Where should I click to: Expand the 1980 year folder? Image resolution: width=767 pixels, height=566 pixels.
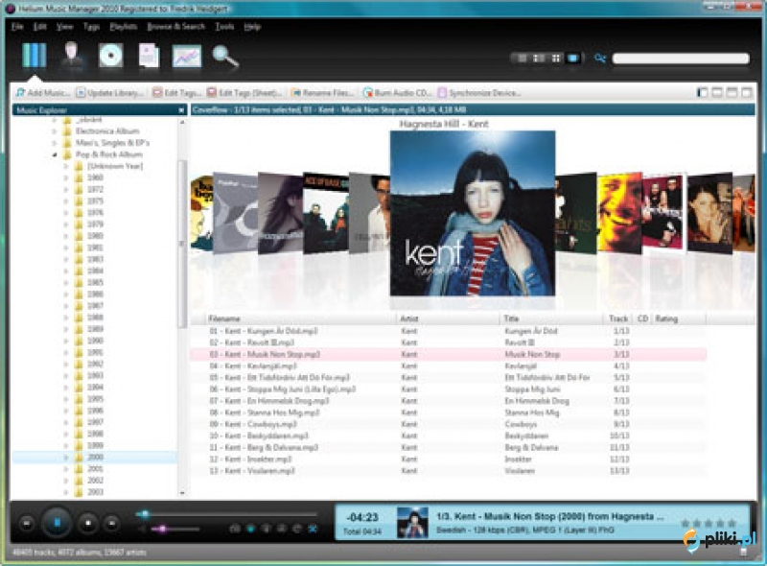66,236
